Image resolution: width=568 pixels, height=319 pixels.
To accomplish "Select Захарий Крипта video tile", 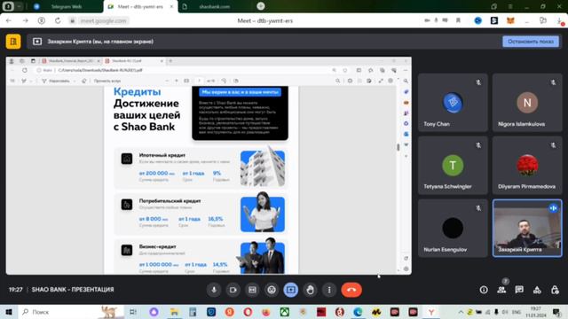I will pyautogui.click(x=527, y=229).
